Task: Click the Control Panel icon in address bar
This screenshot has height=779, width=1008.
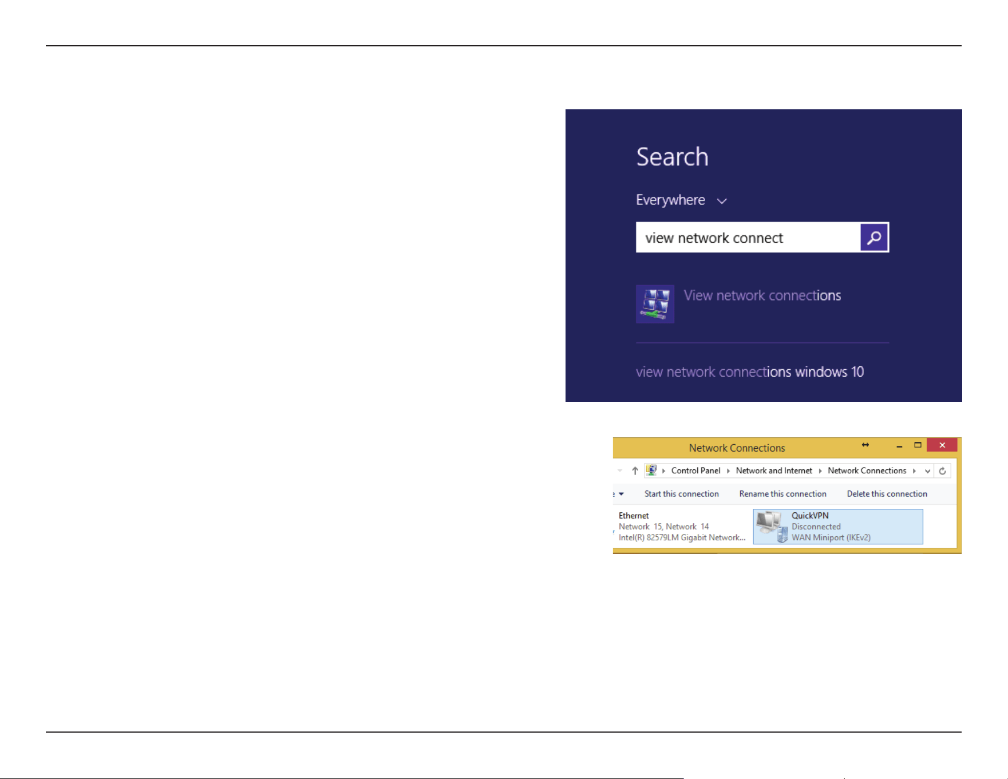Action: click(651, 470)
